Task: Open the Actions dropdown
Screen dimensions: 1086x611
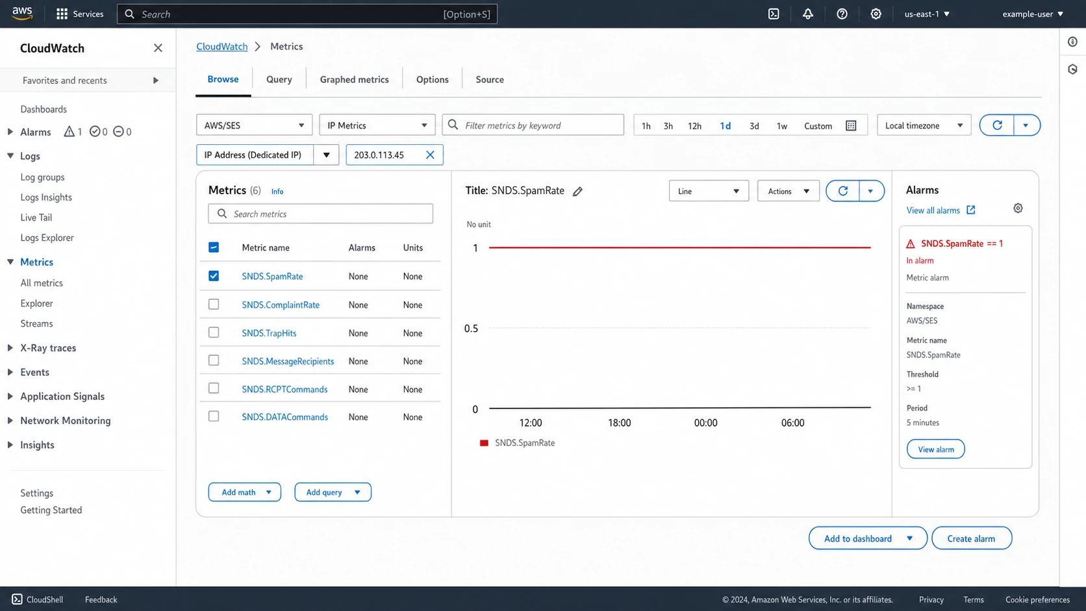Action: 788,191
